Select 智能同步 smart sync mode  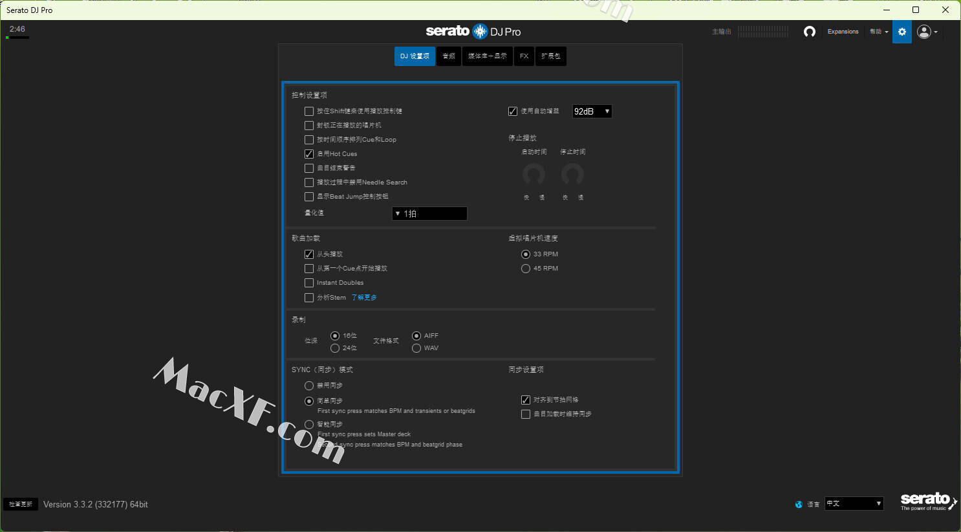pos(309,425)
